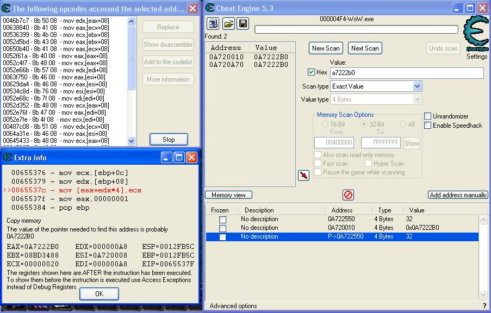Click the Next Scan button
This screenshot has height=313, width=491.
365,48
